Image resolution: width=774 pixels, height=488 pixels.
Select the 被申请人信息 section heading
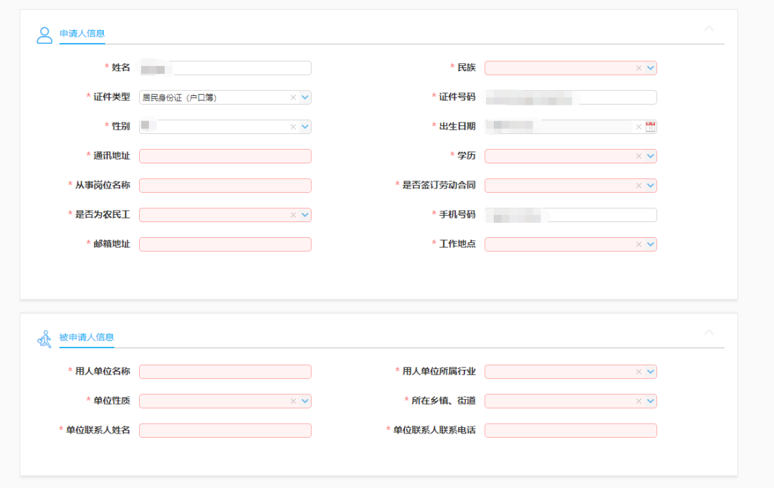[87, 338]
